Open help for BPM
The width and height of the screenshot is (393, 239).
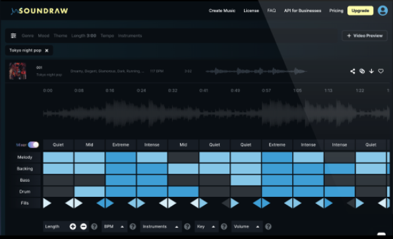(133, 226)
